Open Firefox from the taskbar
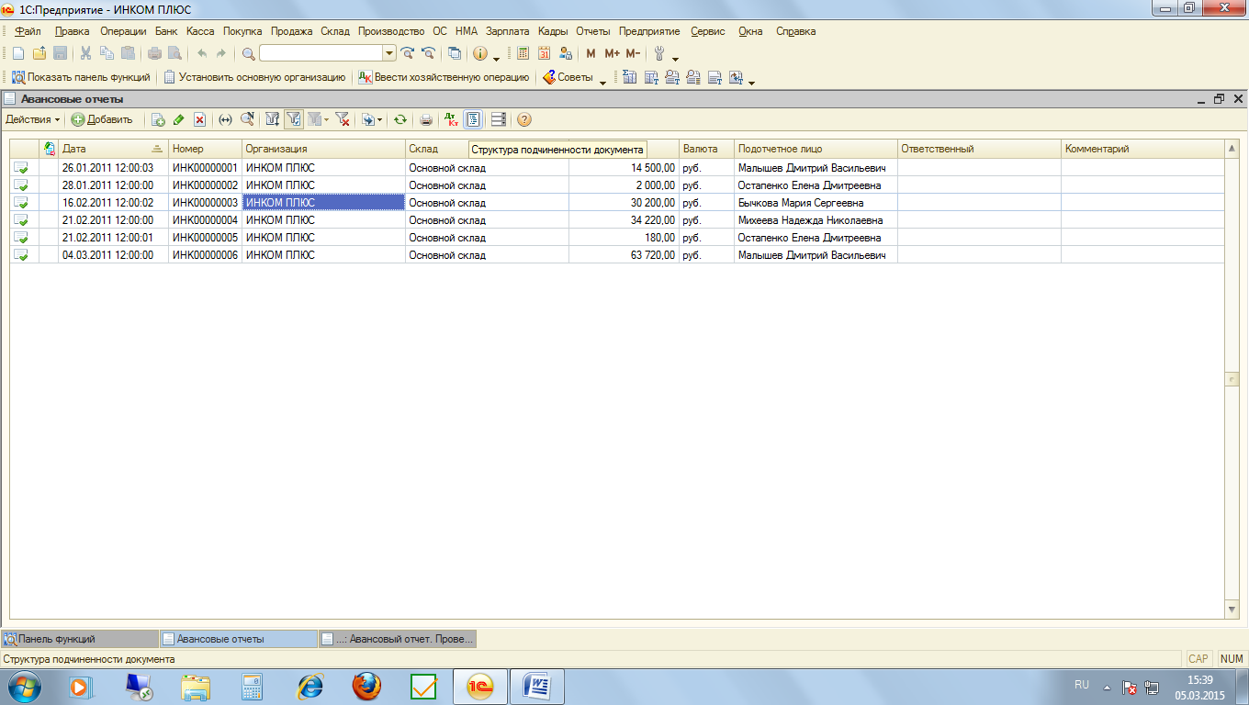1249x705 pixels. click(x=367, y=686)
